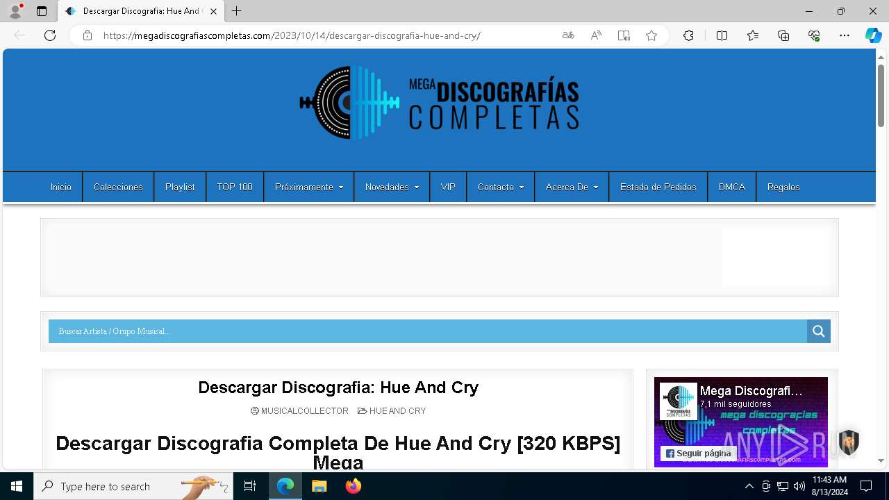Open the Favorites list
Screen dimensions: 889x500
click(x=753, y=35)
